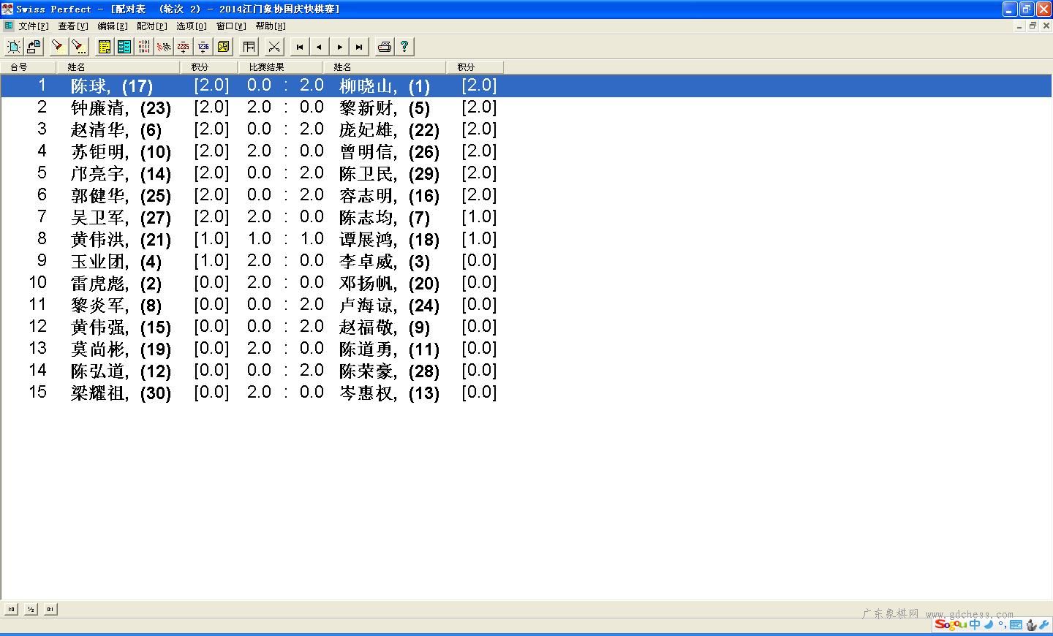
Task: Click the flashlight search icon with ellipsis
Action: [x=78, y=47]
